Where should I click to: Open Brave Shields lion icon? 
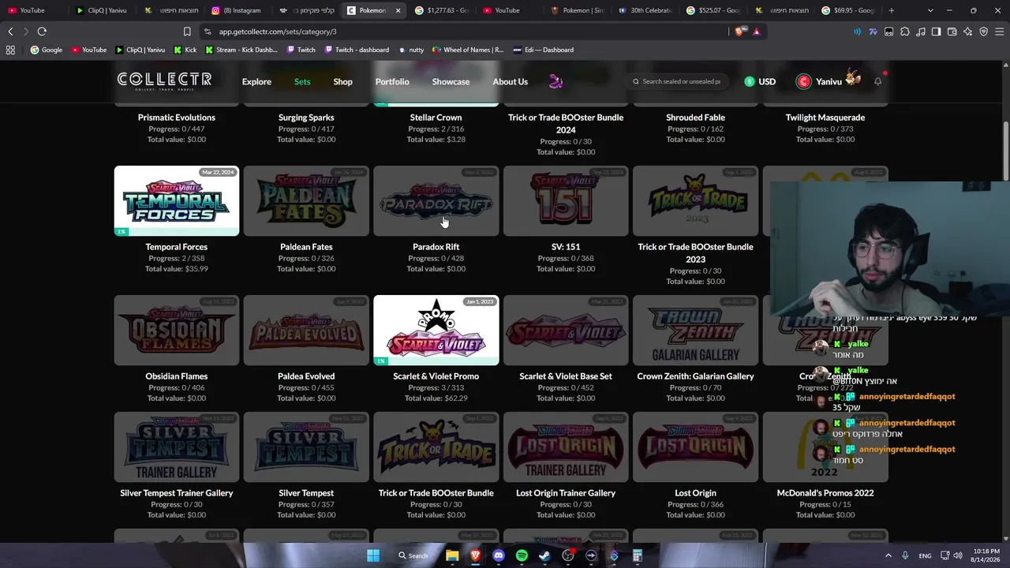[x=739, y=32]
